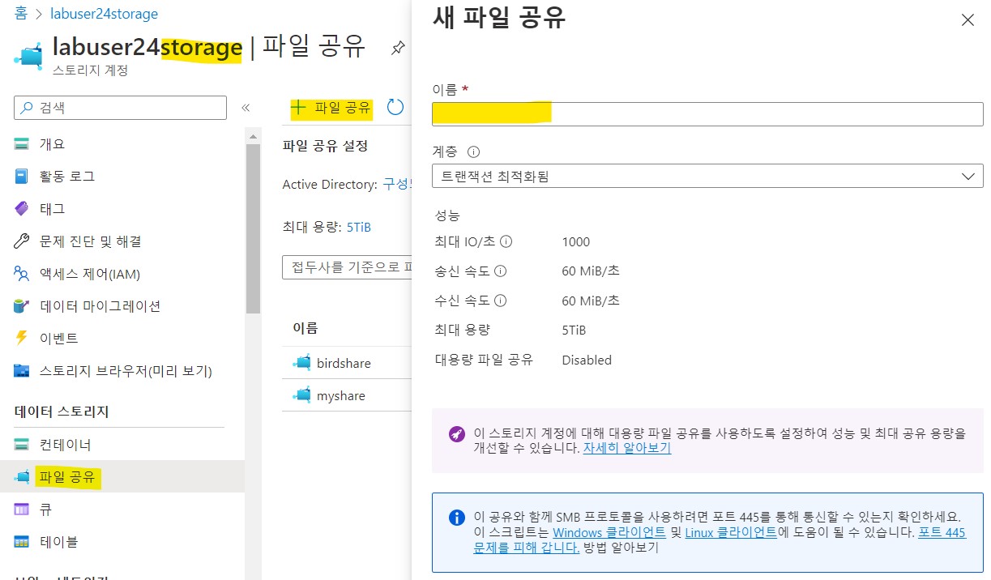Pin the blade using the pin icon

point(397,48)
